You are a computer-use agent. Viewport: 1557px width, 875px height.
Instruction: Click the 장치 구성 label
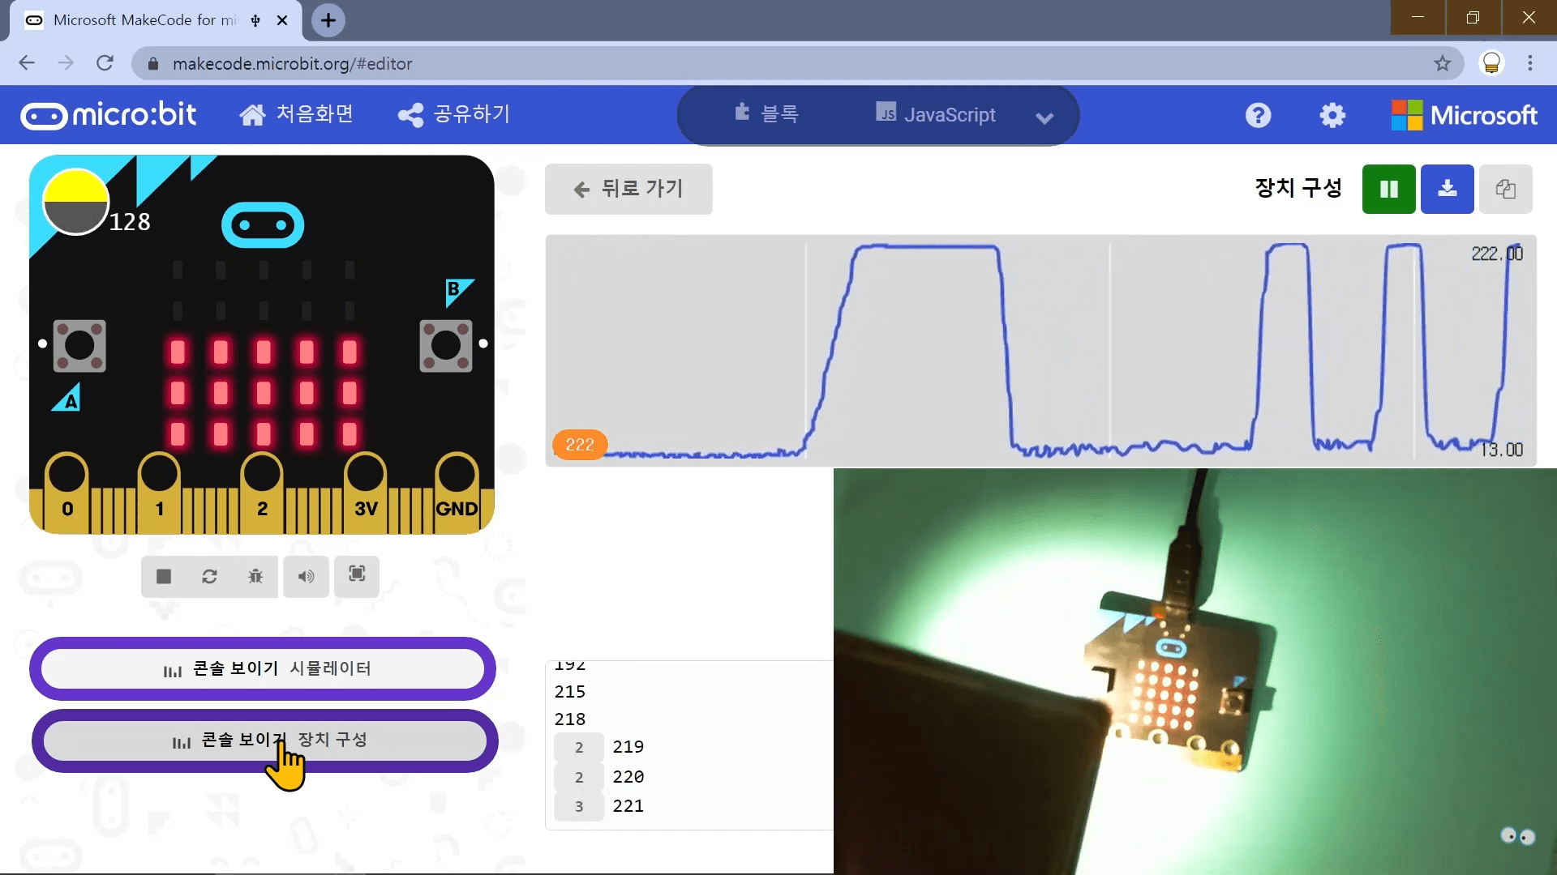point(1298,188)
